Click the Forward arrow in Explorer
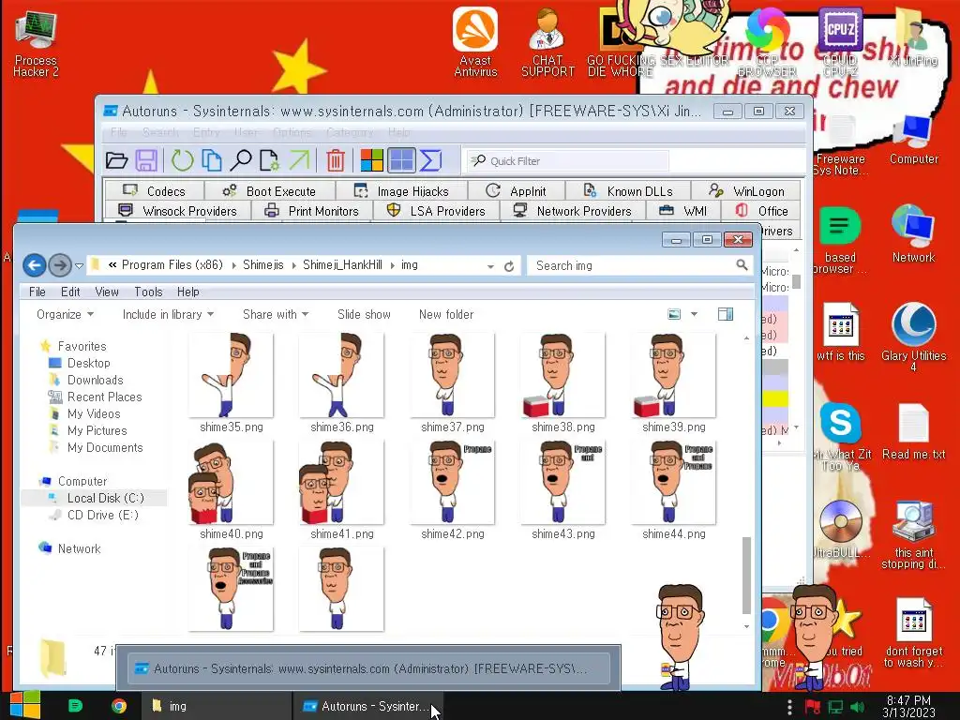The width and height of the screenshot is (960, 720). (59, 265)
